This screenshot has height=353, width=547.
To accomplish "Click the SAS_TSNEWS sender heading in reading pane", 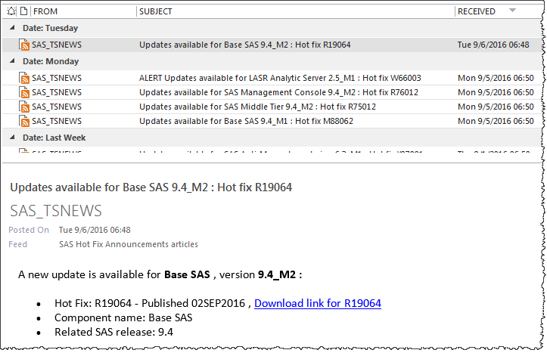I will [56, 211].
